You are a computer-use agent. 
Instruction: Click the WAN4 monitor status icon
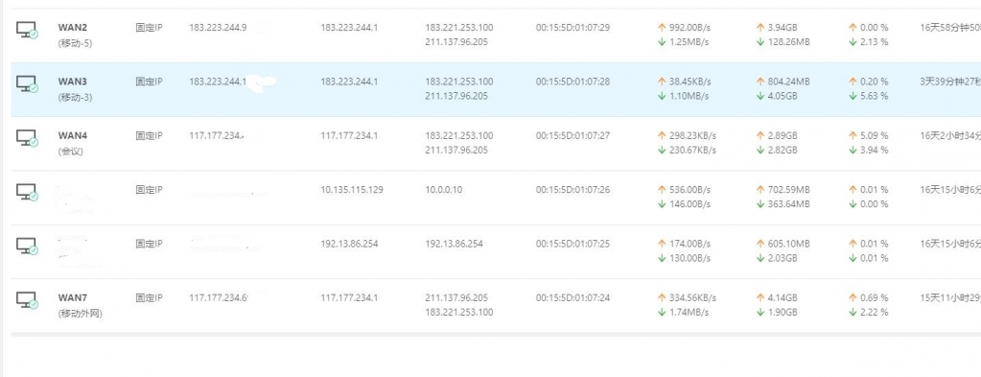tap(27, 138)
